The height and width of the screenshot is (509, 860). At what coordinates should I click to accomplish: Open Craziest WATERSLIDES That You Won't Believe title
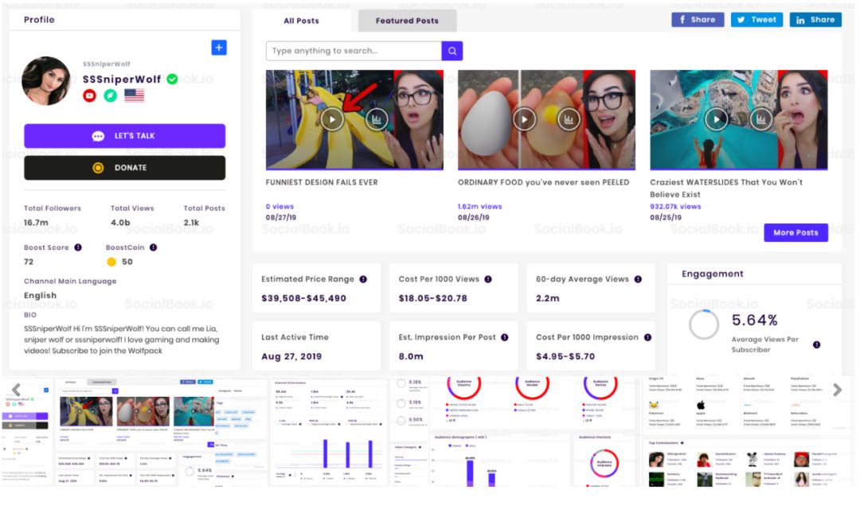pyautogui.click(x=726, y=188)
